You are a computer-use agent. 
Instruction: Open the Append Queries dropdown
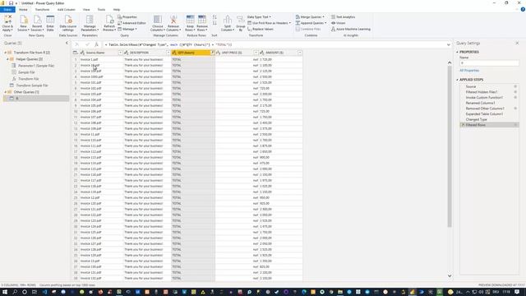point(311,23)
